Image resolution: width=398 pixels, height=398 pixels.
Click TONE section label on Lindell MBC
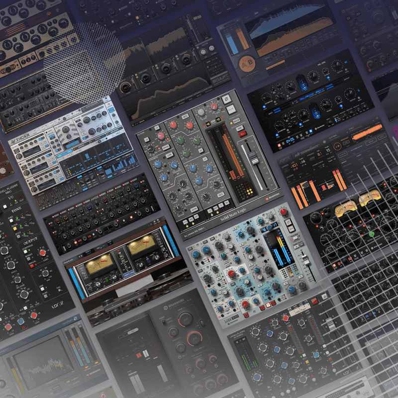pos(16,210)
